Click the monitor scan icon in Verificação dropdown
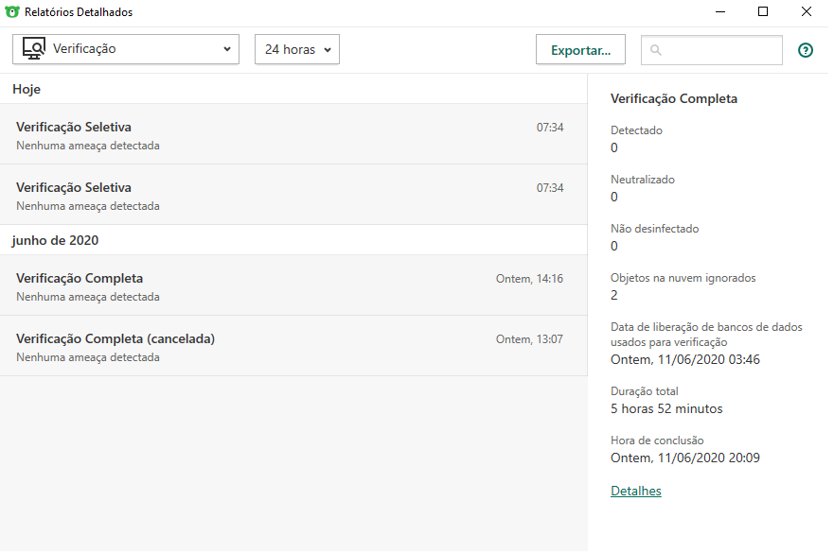This screenshot has width=834, height=553. tap(34, 49)
